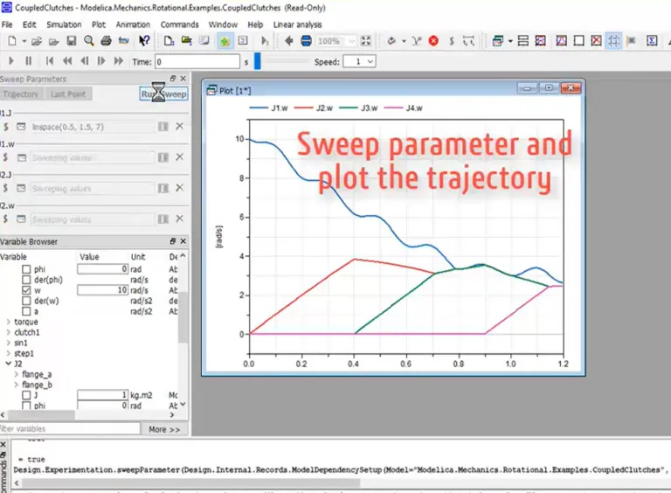The height and width of the screenshot is (493, 671).
Task: Expand the flange_b node
Action: 17,385
